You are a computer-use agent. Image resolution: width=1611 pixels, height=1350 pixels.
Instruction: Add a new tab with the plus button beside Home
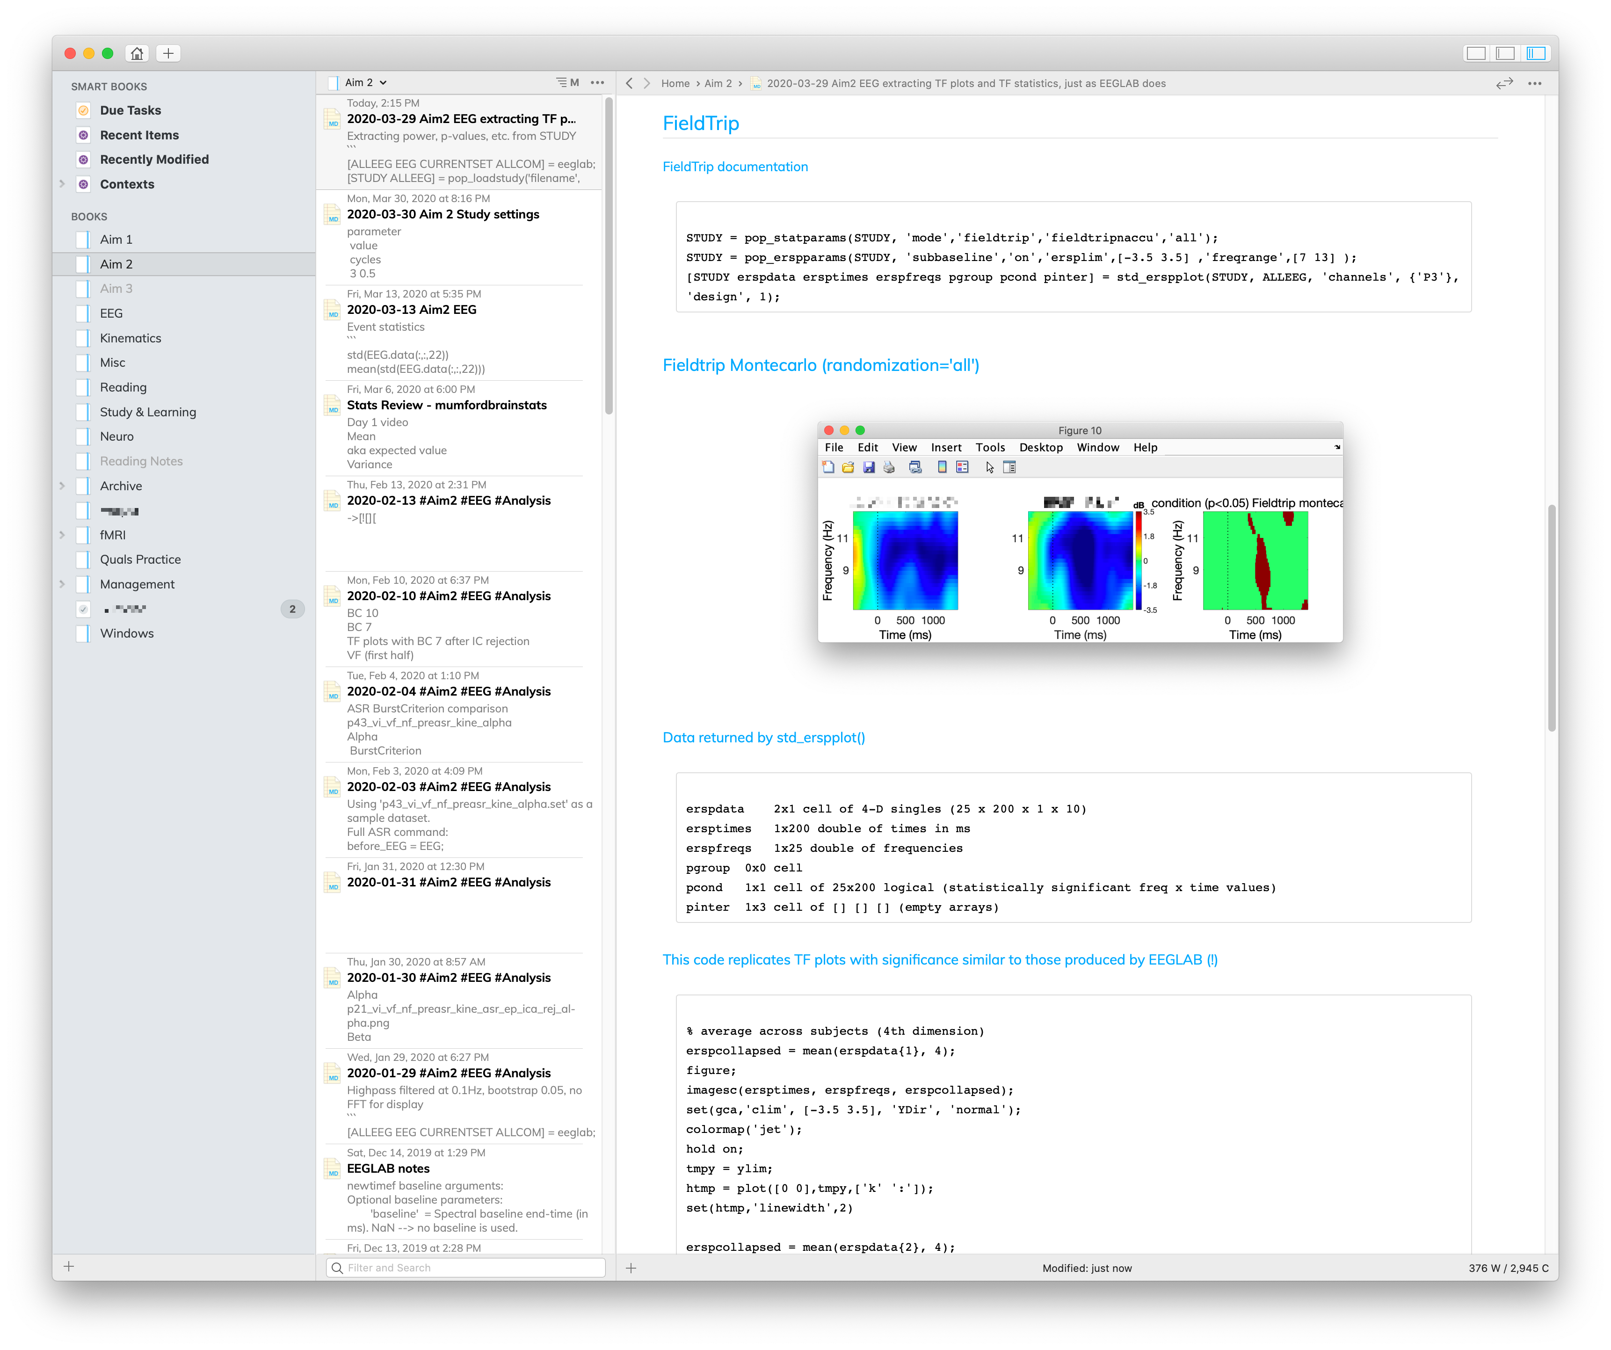click(x=168, y=53)
